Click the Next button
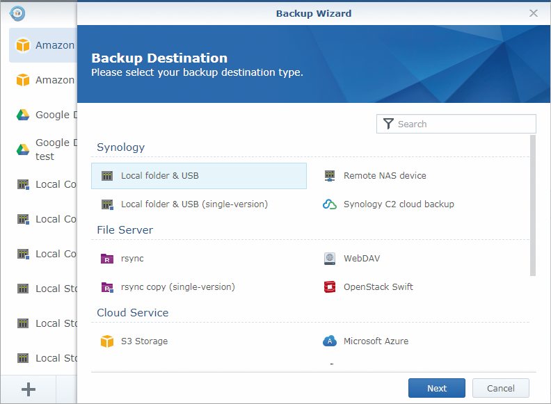The image size is (551, 404). [x=437, y=388]
